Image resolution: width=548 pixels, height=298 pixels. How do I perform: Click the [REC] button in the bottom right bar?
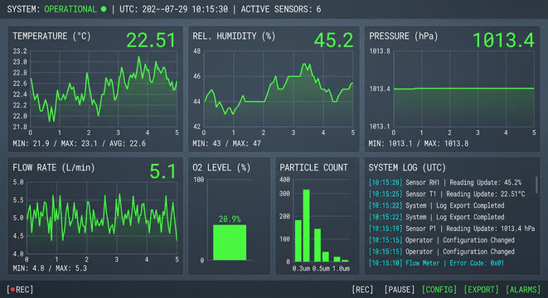tap(362, 290)
